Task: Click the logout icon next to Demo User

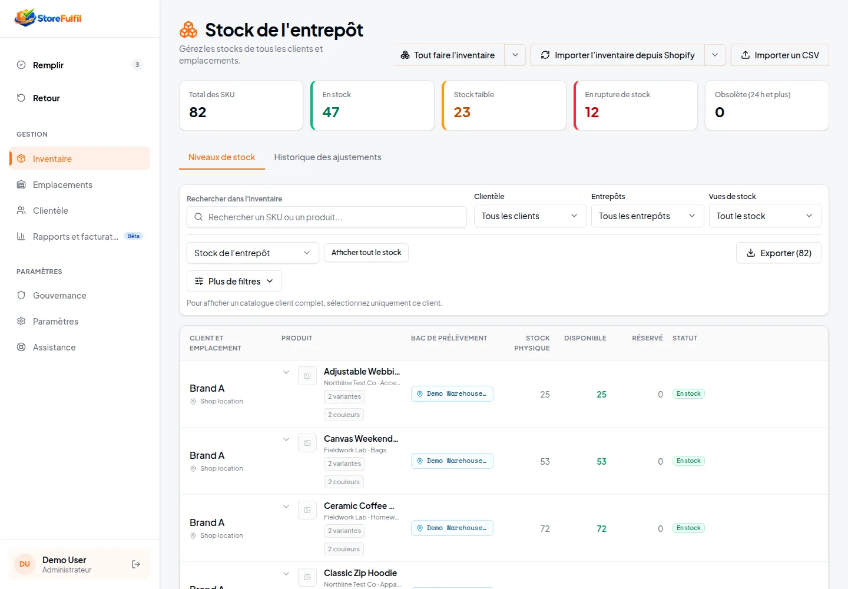Action: 136,564
